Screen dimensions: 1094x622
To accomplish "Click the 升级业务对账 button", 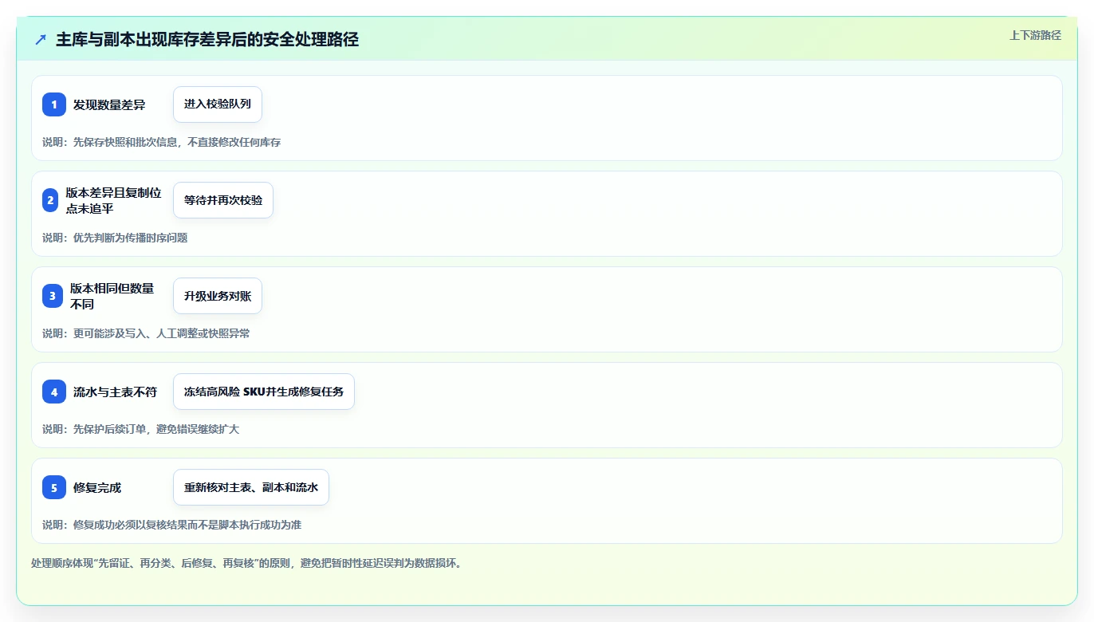I will point(218,296).
